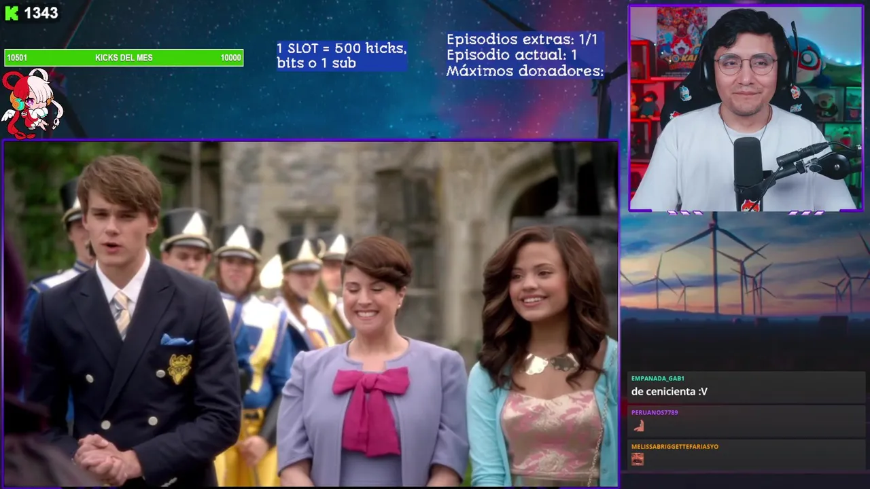Click the 'Máximos donadores:' line
This screenshot has width=870, height=489.
pyautogui.click(x=525, y=71)
